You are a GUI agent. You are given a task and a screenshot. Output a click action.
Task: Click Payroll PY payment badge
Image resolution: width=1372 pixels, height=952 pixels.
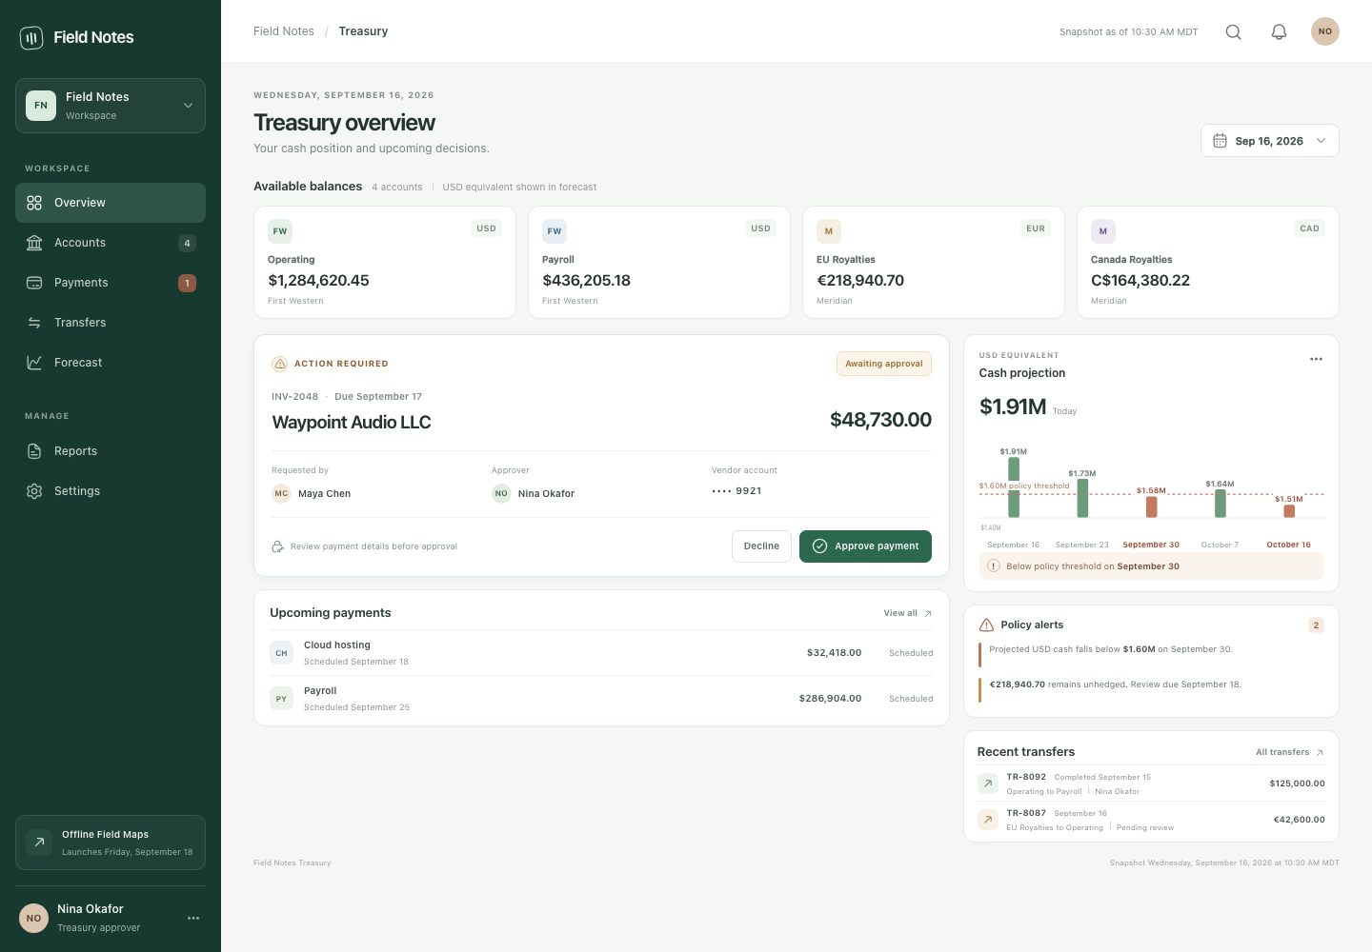pyautogui.click(x=281, y=699)
